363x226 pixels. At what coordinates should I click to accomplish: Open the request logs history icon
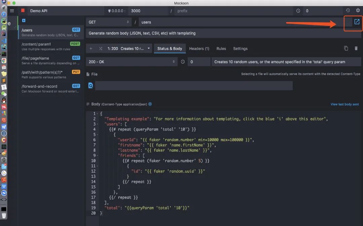click(348, 10)
